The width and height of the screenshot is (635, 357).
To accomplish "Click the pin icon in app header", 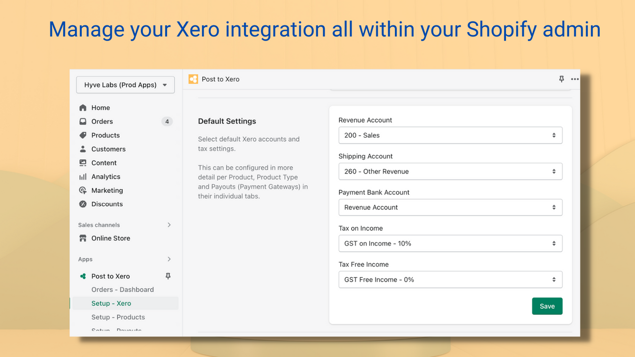I will 562,79.
